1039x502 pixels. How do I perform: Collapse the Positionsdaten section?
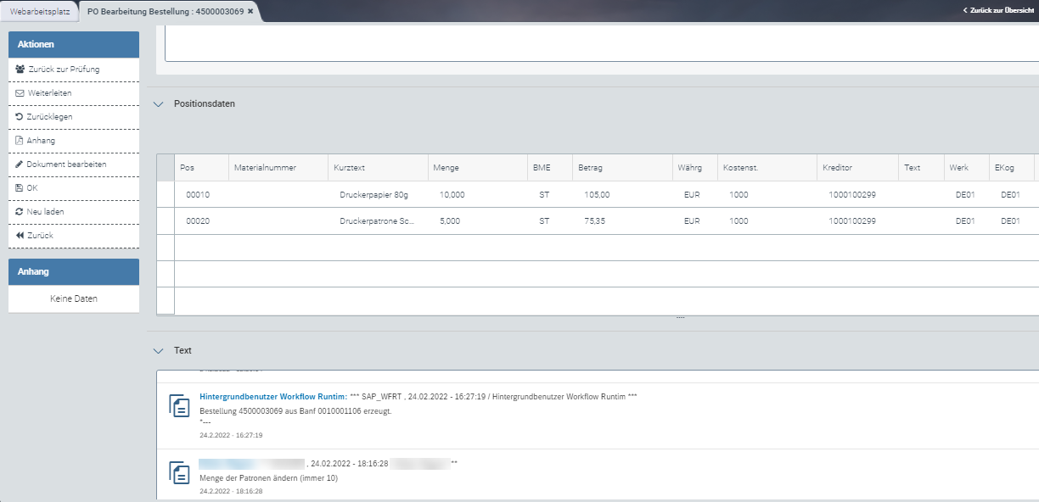(x=158, y=103)
